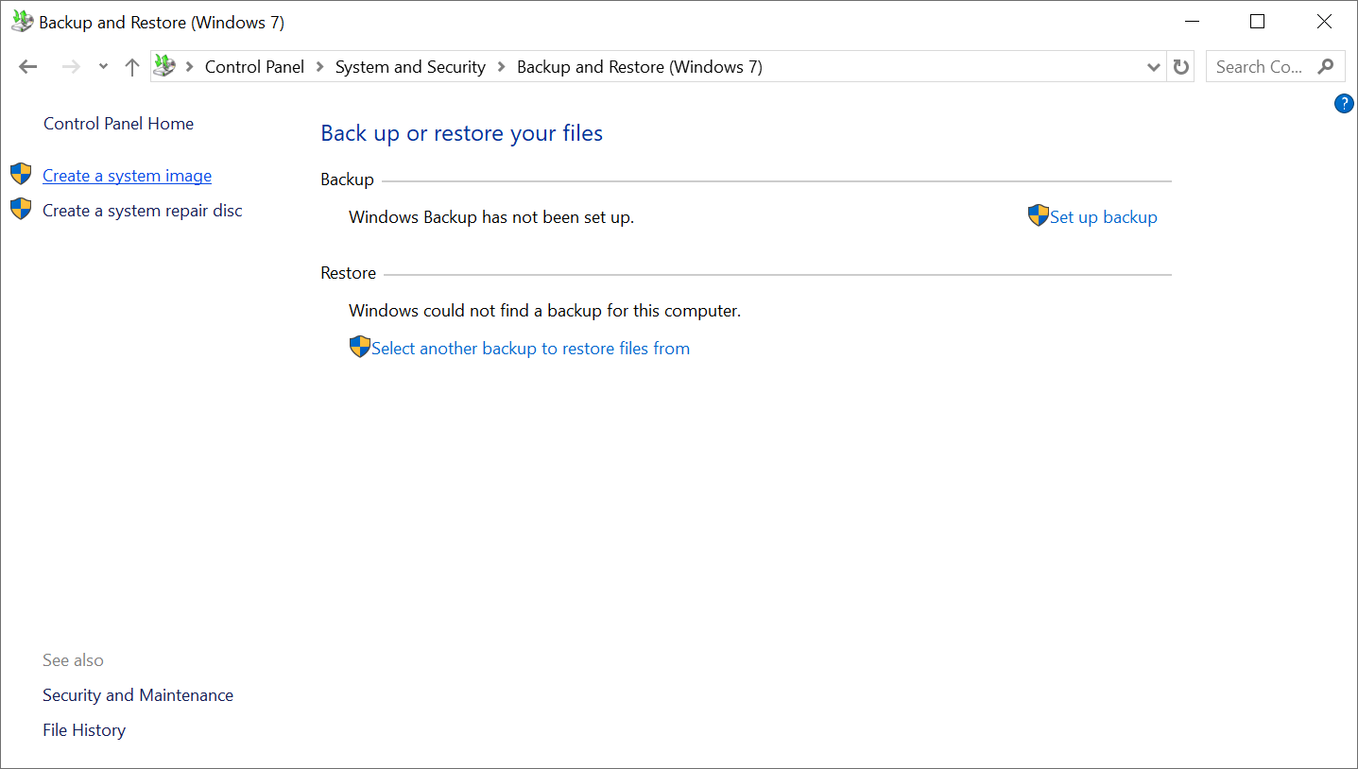This screenshot has width=1358, height=769.
Task: Click the Backup and Restore address bar icon
Action: pos(165,66)
